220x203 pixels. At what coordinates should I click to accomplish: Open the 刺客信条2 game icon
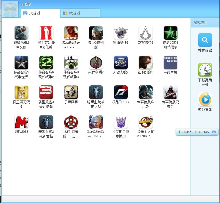(145, 33)
